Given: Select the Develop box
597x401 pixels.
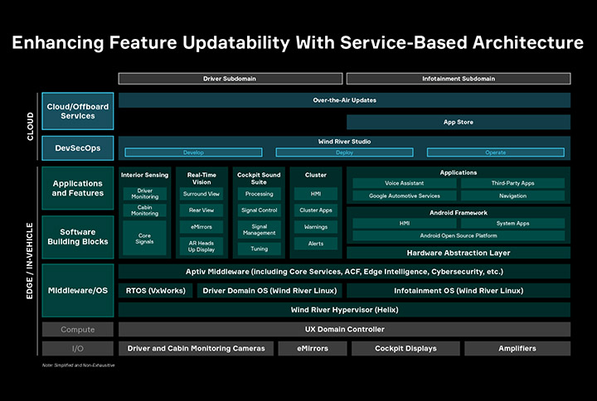Looking at the screenshot, I should [193, 152].
